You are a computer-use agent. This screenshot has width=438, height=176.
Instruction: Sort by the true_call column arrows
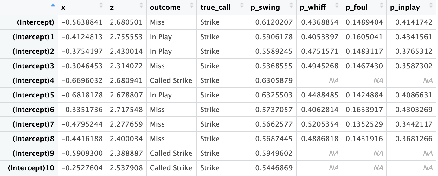pos(242,5)
